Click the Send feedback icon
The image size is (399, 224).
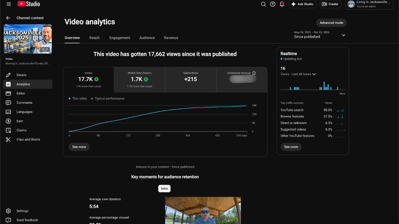point(8,220)
